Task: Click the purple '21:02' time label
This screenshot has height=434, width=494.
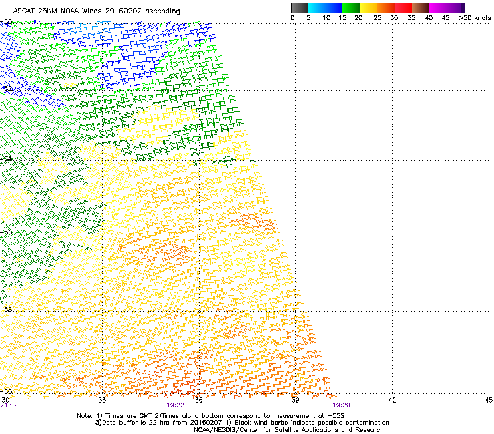Action: pyautogui.click(x=9, y=405)
